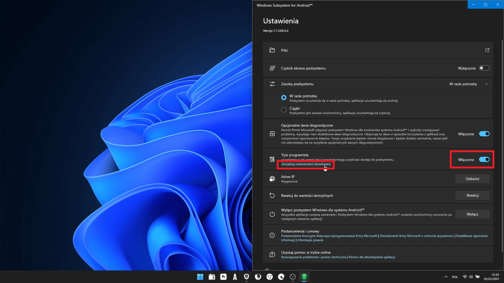This screenshot has height=283, width=504.
Task: Click the 'Windows Subsystem for Android' title text
Action: point(284,5)
